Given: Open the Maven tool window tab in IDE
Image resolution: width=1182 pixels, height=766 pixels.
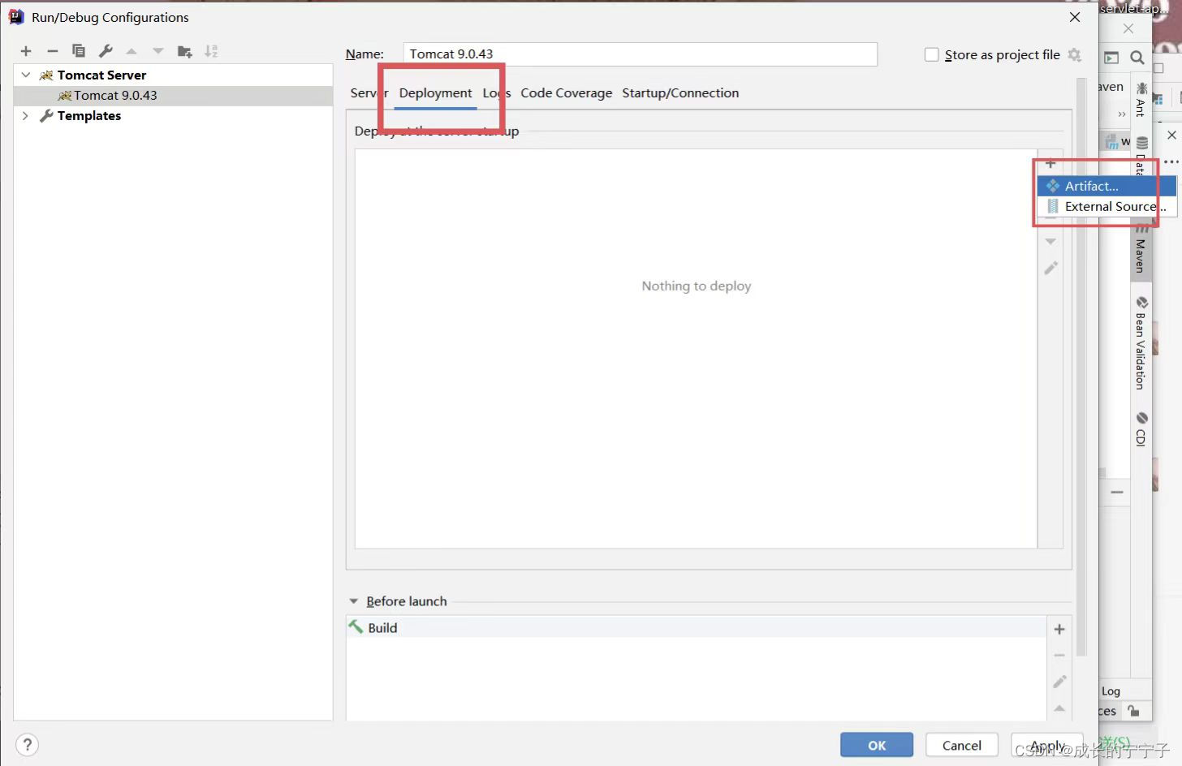Looking at the screenshot, I should [1141, 251].
